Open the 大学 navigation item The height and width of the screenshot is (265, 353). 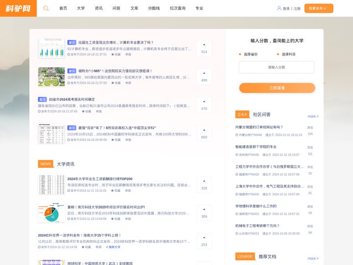click(x=81, y=8)
